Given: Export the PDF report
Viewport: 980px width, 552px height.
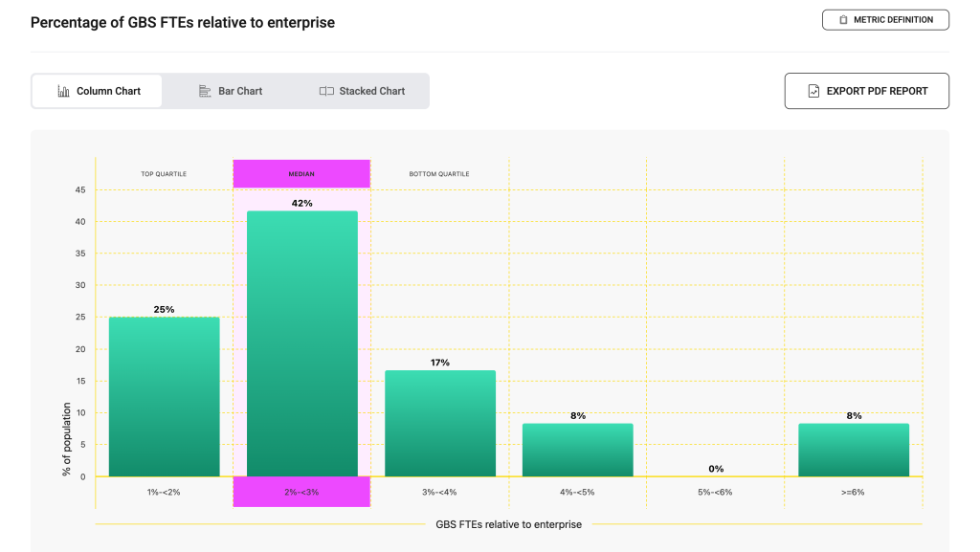Looking at the screenshot, I should pos(867,91).
